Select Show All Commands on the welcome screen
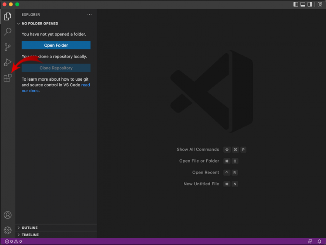The width and height of the screenshot is (326, 245). 198,149
